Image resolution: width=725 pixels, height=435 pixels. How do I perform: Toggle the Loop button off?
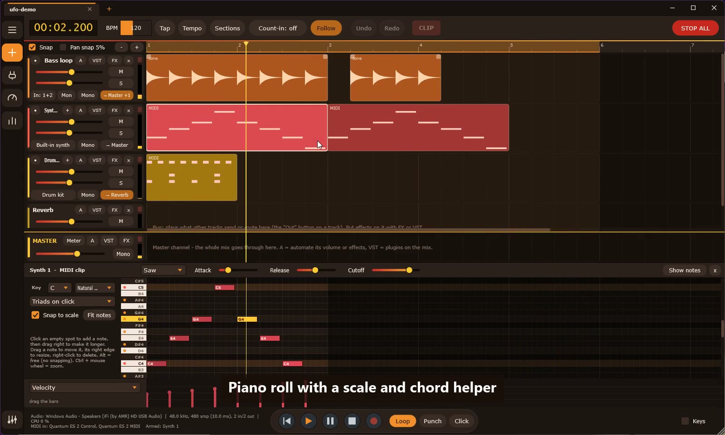(x=402, y=421)
